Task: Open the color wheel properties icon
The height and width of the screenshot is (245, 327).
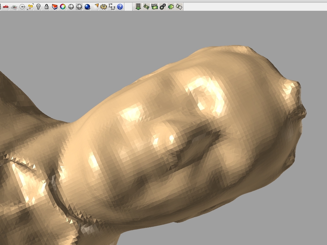Action: point(63,7)
